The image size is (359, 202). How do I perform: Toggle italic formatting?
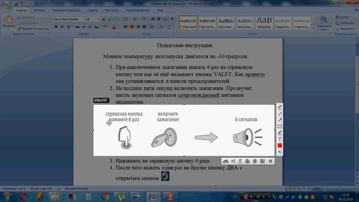coord(62,27)
